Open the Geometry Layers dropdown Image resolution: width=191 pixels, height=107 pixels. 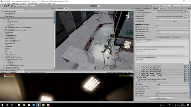172,33
